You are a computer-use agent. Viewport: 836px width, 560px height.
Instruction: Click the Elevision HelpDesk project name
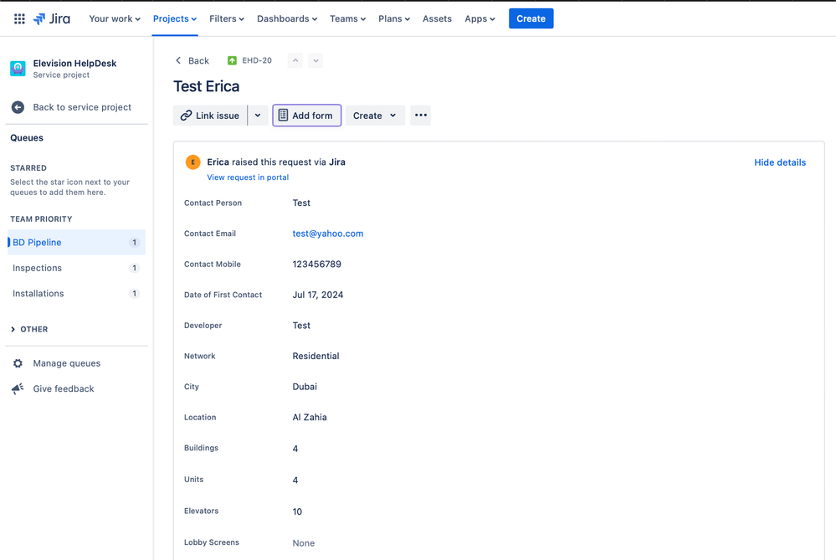tap(74, 63)
